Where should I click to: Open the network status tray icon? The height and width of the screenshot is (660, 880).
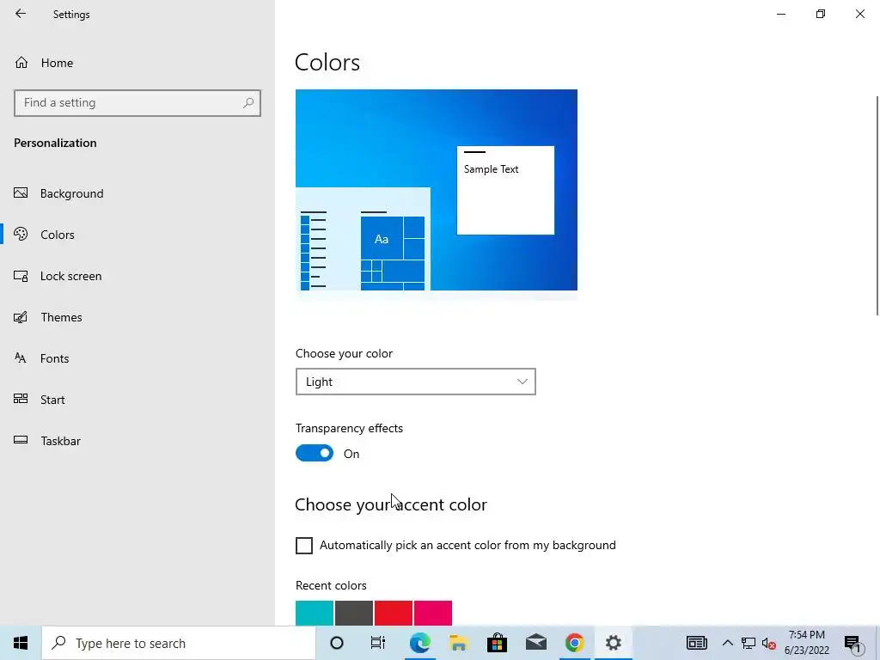(x=749, y=643)
